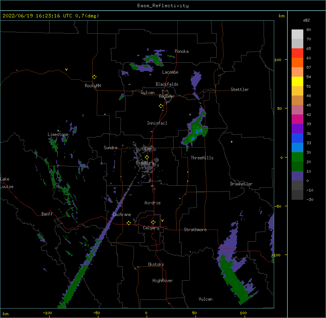Click the white cross marker west of Drumheller
The image size is (326, 318).
[x=231, y=142]
